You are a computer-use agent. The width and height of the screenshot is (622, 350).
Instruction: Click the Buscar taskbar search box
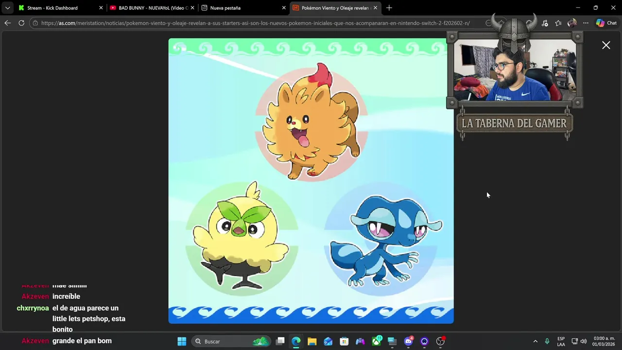pyautogui.click(x=231, y=341)
